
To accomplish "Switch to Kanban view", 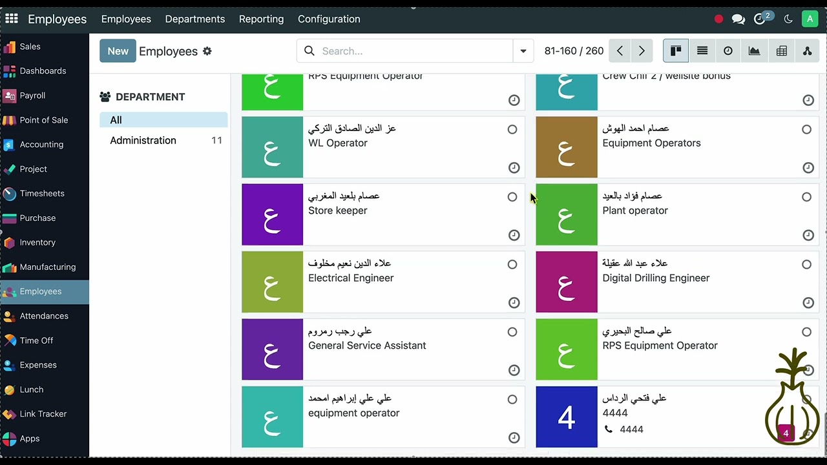I will tap(676, 51).
